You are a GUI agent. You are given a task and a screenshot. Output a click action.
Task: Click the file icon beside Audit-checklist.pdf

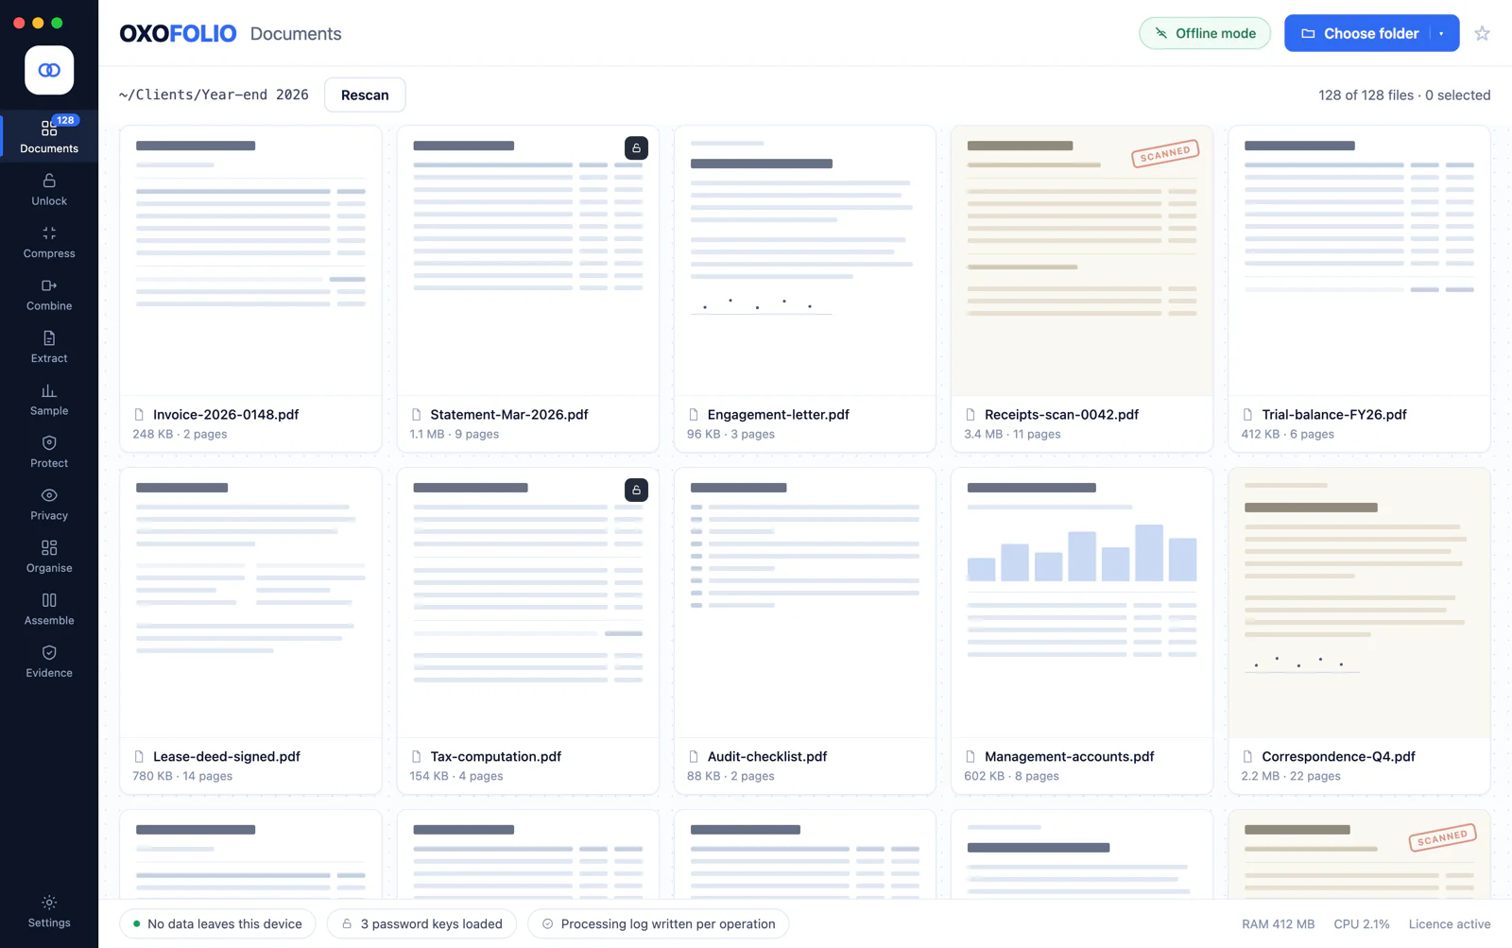pyautogui.click(x=694, y=756)
